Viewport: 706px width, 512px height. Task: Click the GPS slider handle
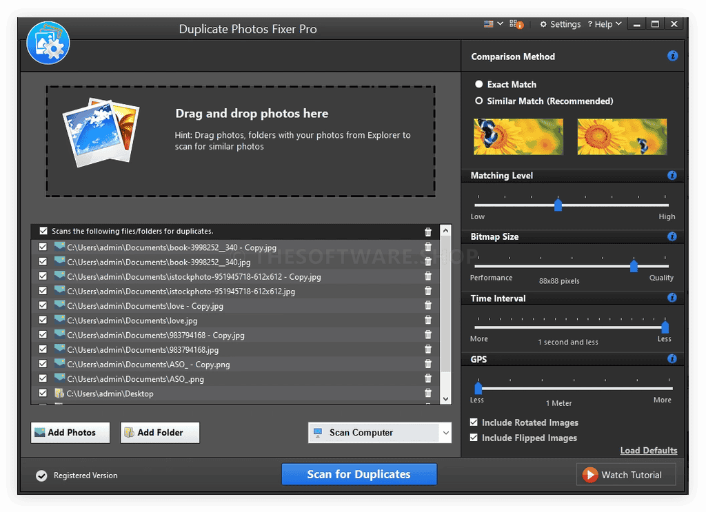point(478,388)
